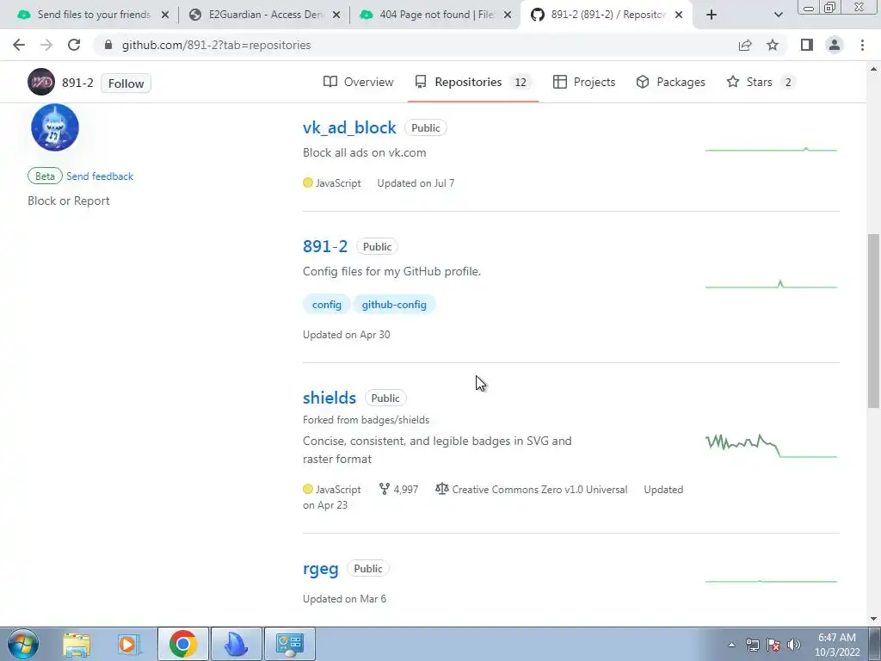The width and height of the screenshot is (881, 661).
Task: Click the text 'Updated on Mar 6'
Action: 344,599
